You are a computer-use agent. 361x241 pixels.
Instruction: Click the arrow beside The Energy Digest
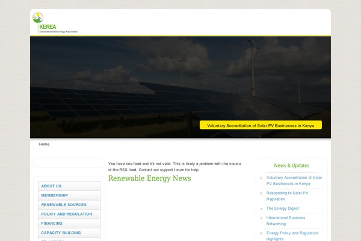(261, 208)
